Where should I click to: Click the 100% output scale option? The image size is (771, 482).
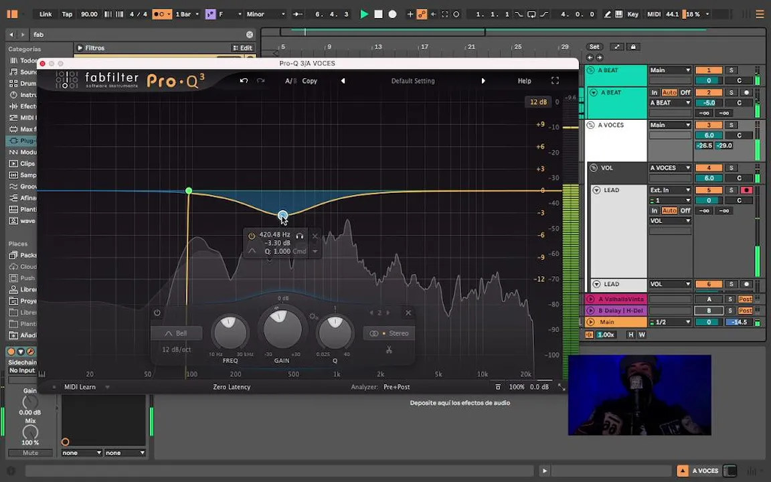(x=516, y=387)
